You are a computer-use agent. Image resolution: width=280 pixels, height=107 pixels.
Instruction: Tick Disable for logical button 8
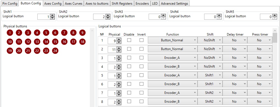[x=129, y=101]
